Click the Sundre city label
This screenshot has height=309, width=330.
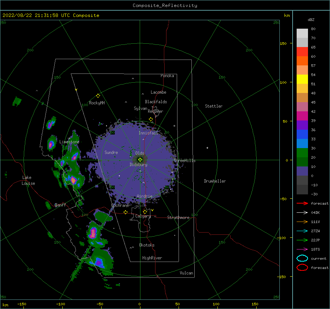click(x=111, y=152)
